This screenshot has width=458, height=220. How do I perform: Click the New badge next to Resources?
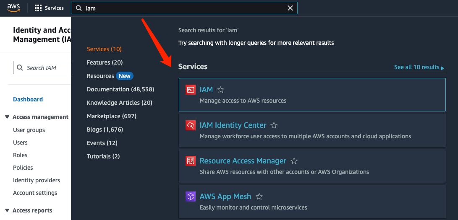[125, 76]
